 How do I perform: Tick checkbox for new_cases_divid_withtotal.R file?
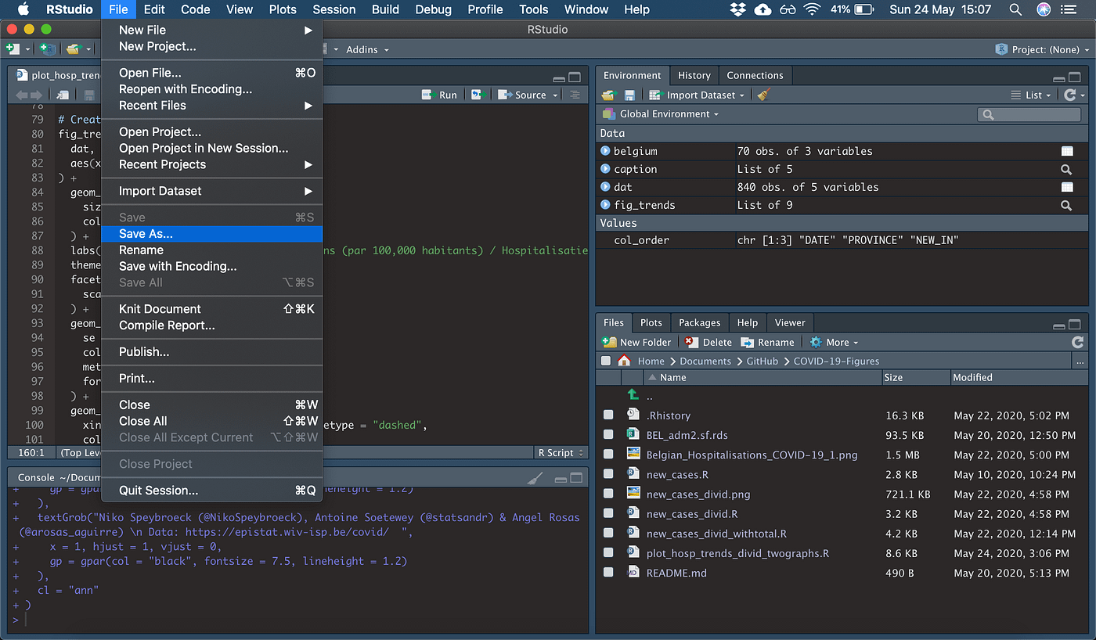tap(608, 534)
